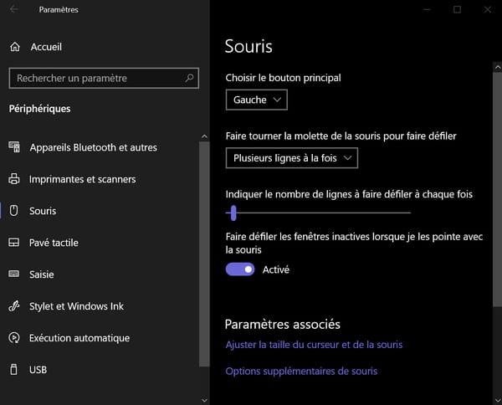Open Ajuster la taille du curseur link
The height and width of the screenshot is (405, 502).
pyautogui.click(x=314, y=345)
